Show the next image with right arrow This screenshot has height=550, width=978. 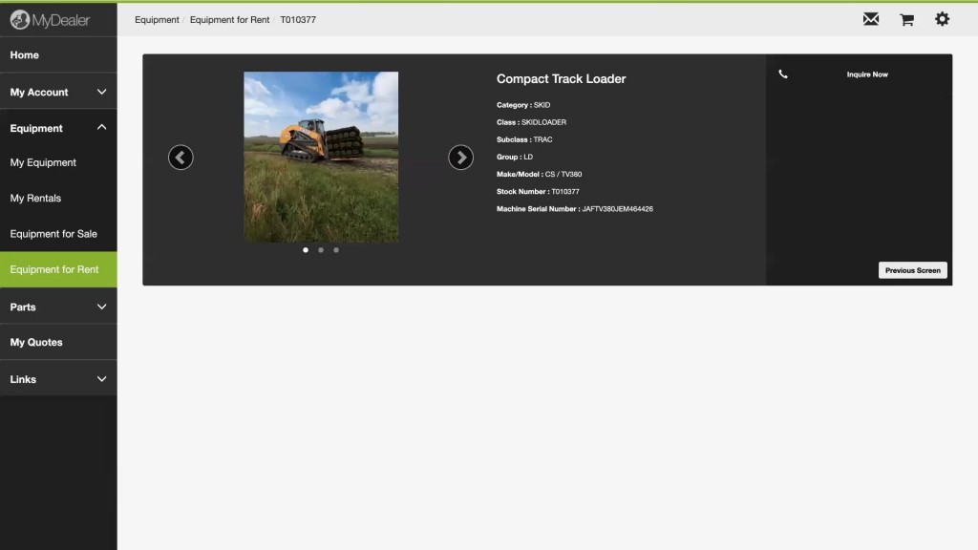460,158
